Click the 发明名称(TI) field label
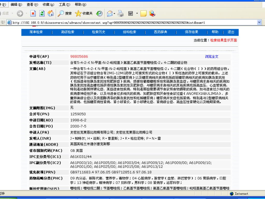Screen dimensions: 265x199 [40, 63]
